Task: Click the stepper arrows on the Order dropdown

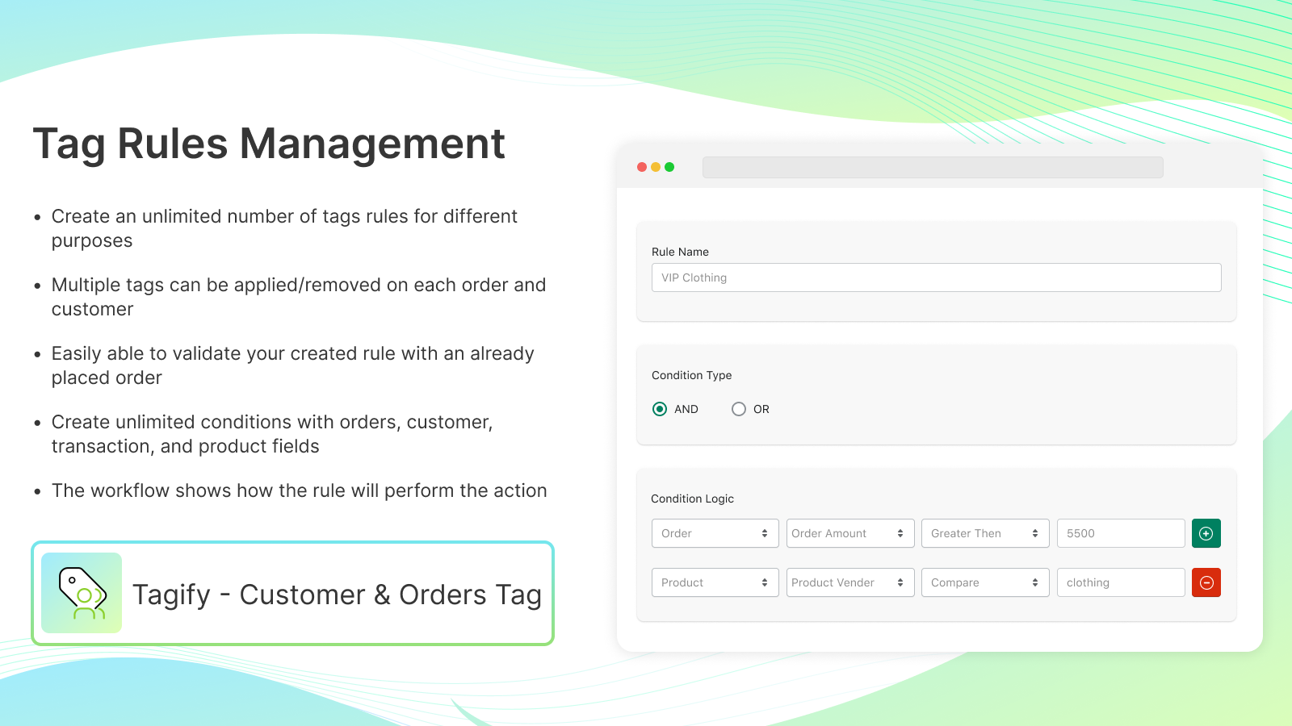Action: pyautogui.click(x=766, y=533)
